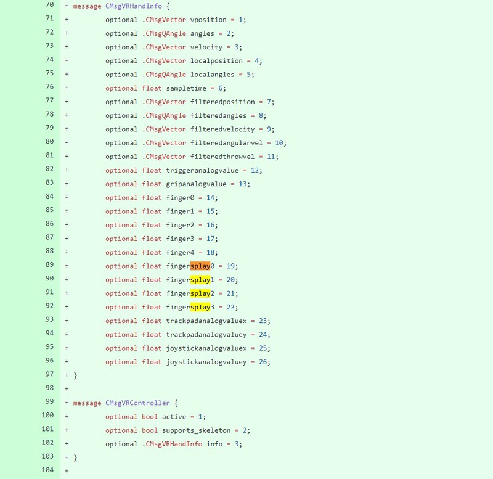Click 'filteredangularvel' on line 80
Screen dimensions: 493x479
(226, 143)
